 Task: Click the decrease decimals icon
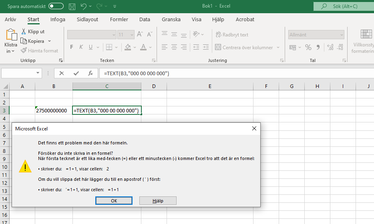340,47
